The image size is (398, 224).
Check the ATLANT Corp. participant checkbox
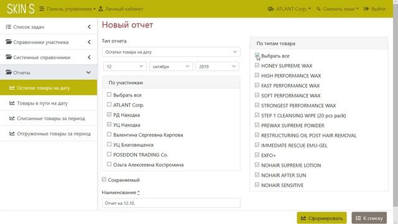click(109, 105)
